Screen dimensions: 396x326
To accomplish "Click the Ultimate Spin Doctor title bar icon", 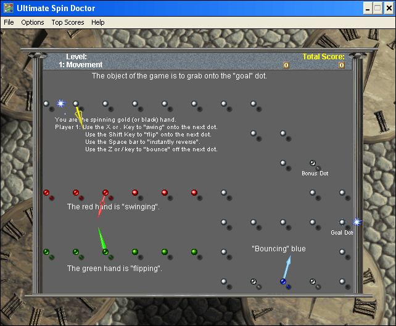I will 8,7.
